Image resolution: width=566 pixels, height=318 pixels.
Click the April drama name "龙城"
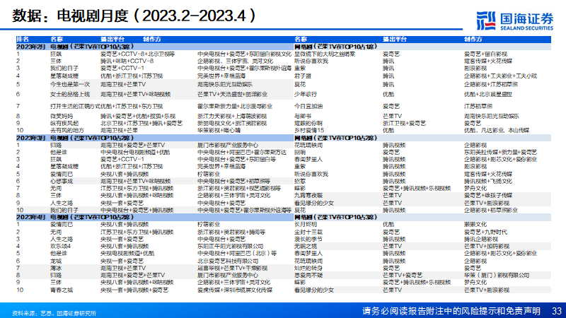(x=56, y=261)
